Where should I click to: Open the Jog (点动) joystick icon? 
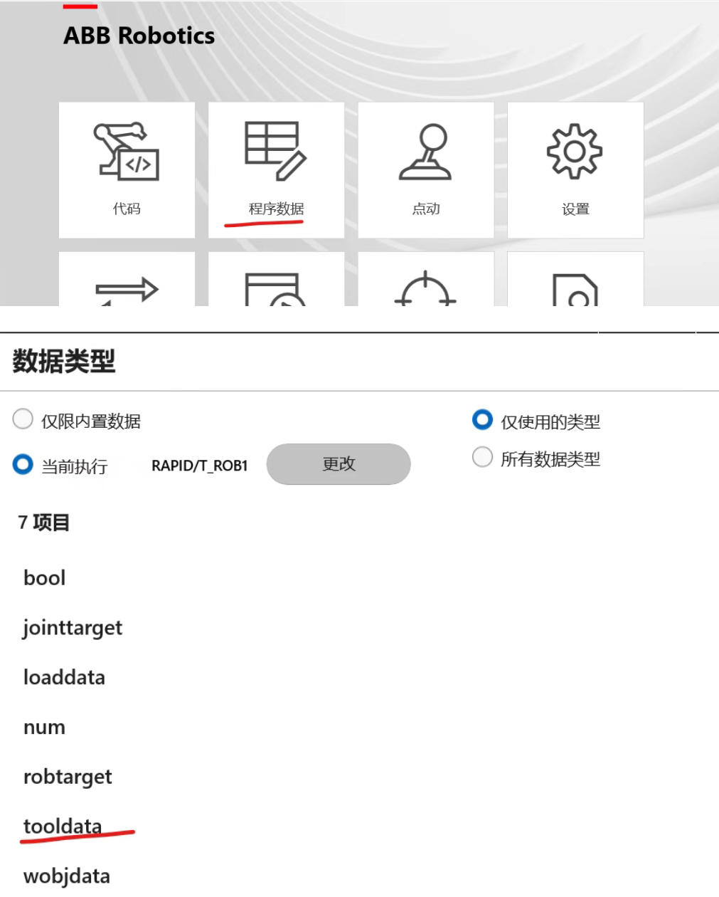[x=425, y=152]
